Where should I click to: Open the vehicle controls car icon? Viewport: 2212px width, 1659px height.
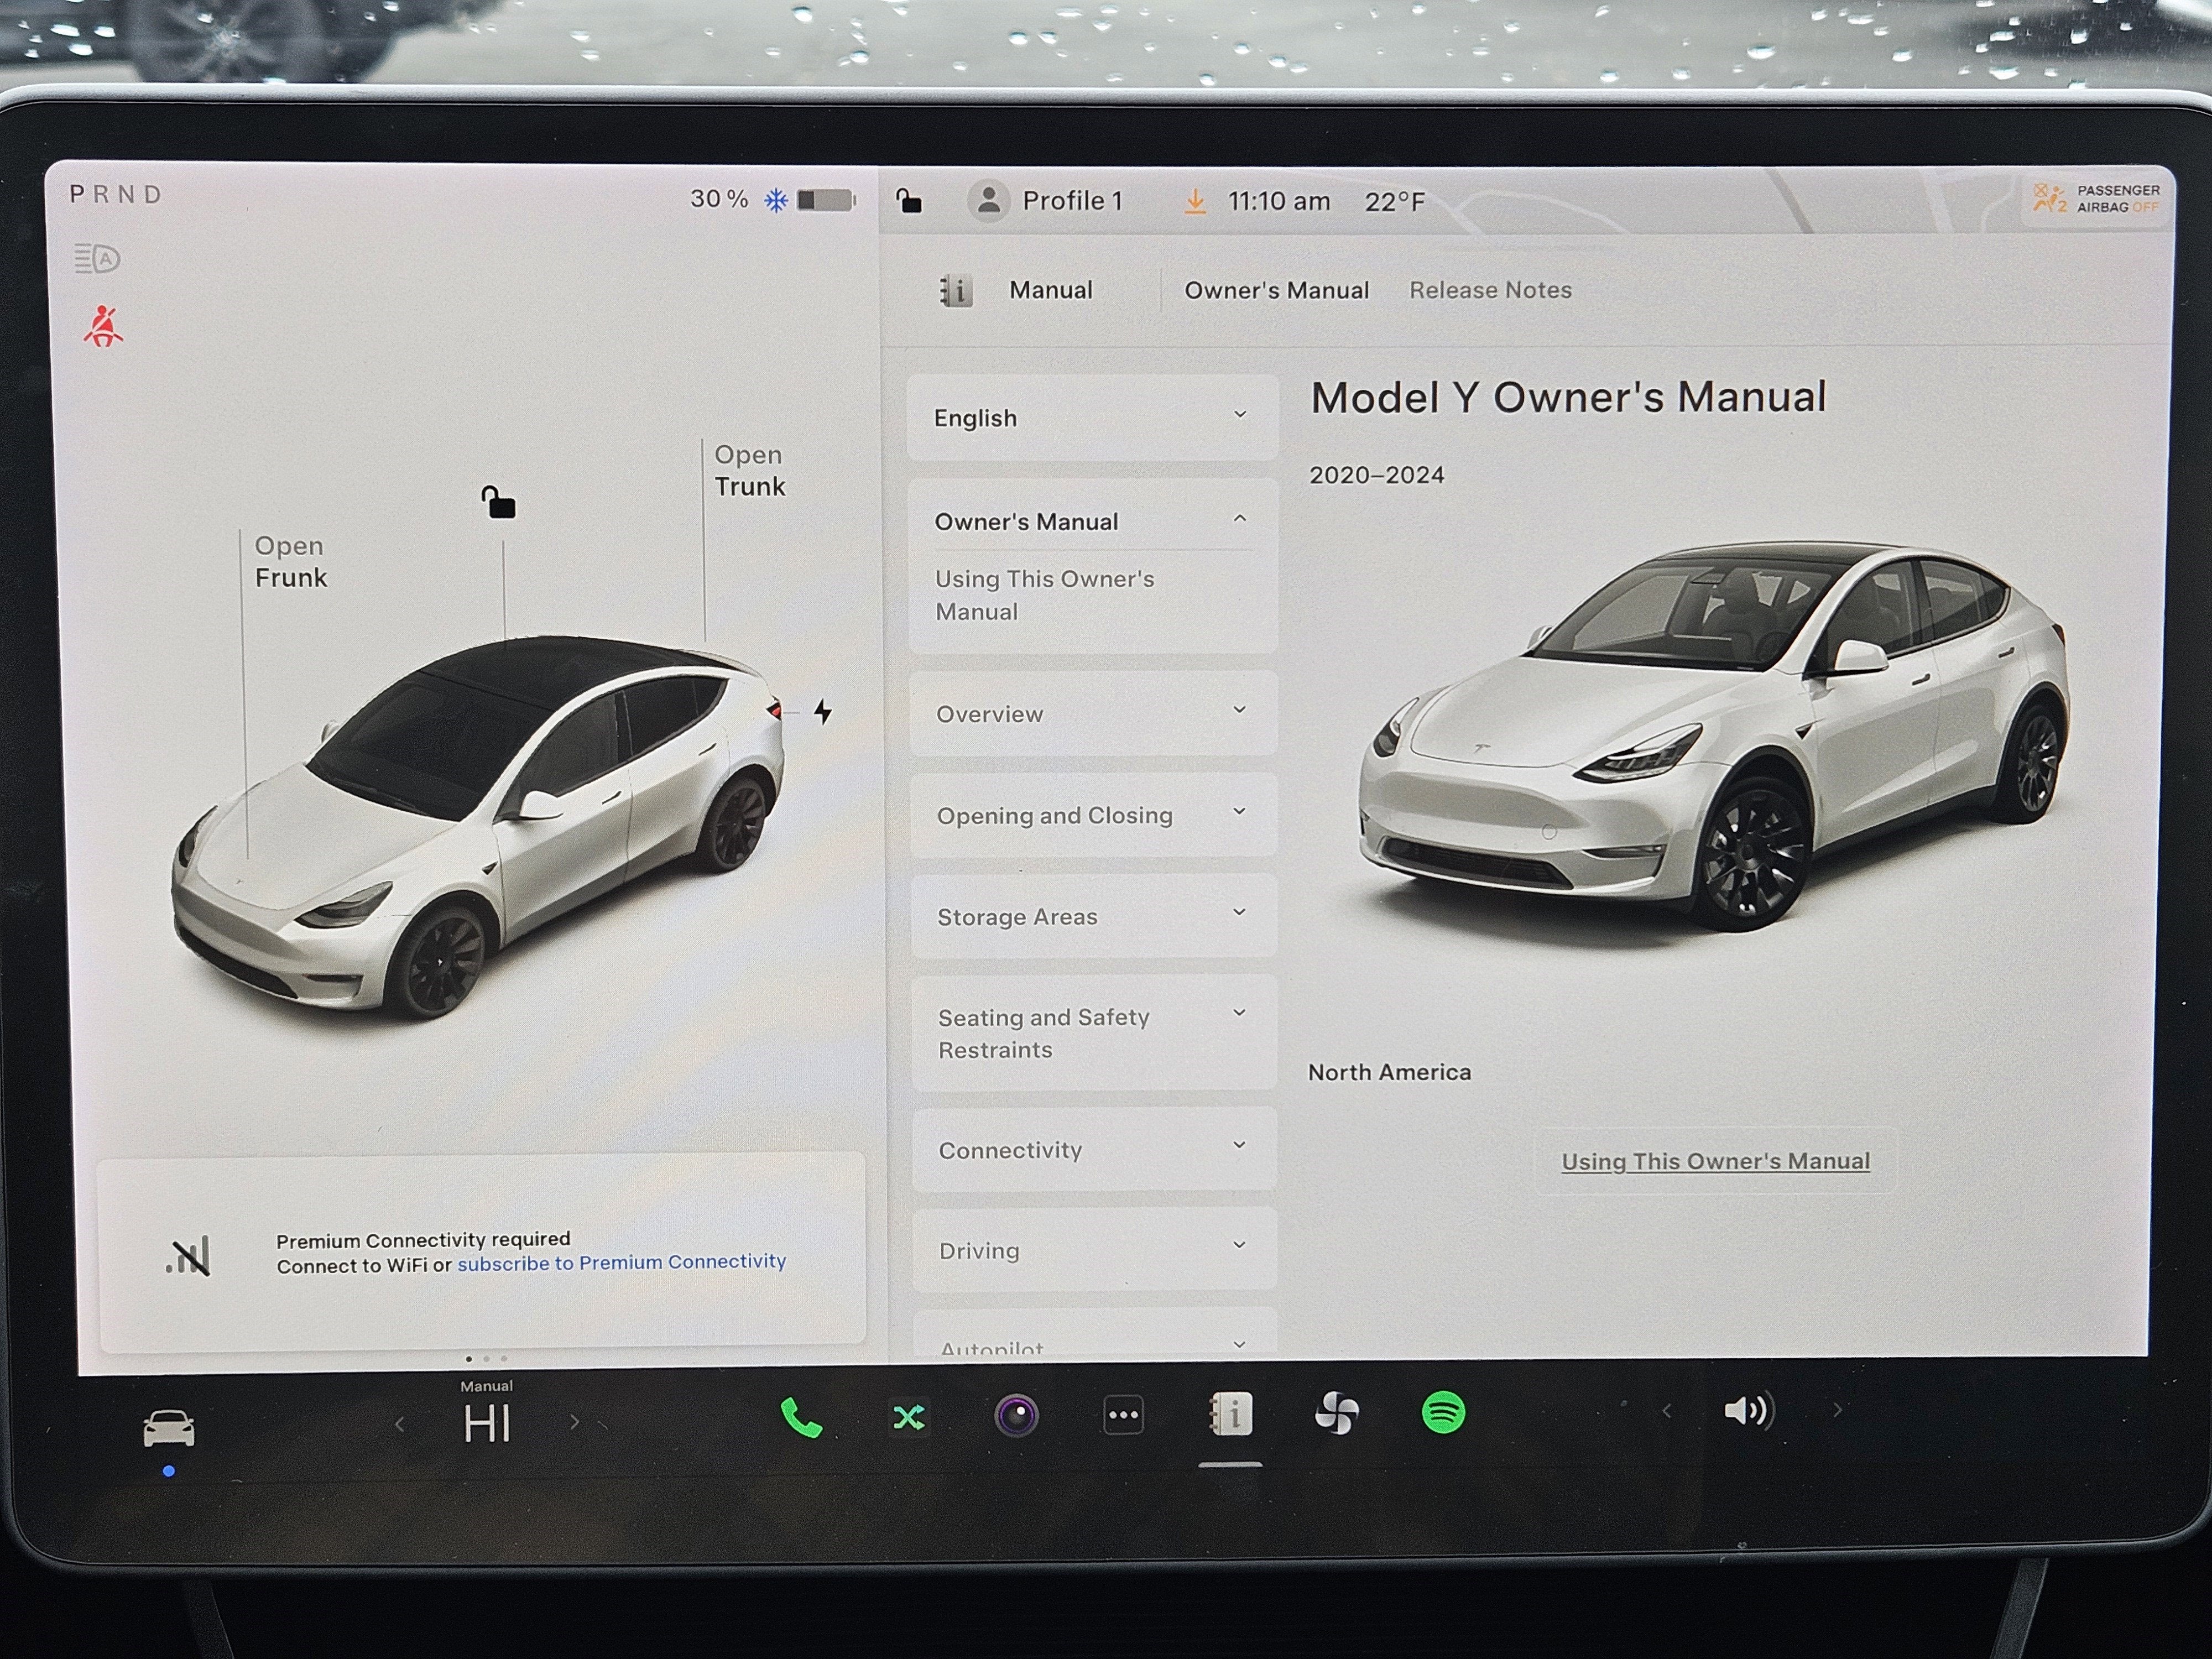click(x=170, y=1424)
